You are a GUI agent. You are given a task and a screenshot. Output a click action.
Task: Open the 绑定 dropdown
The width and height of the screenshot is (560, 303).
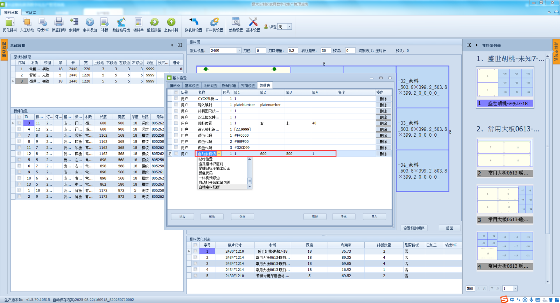(x=289, y=27)
